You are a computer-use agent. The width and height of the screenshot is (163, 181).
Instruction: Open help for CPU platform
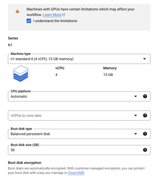tap(145, 96)
